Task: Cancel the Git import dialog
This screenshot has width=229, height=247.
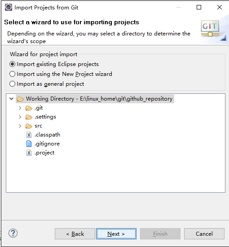Action: point(204,234)
